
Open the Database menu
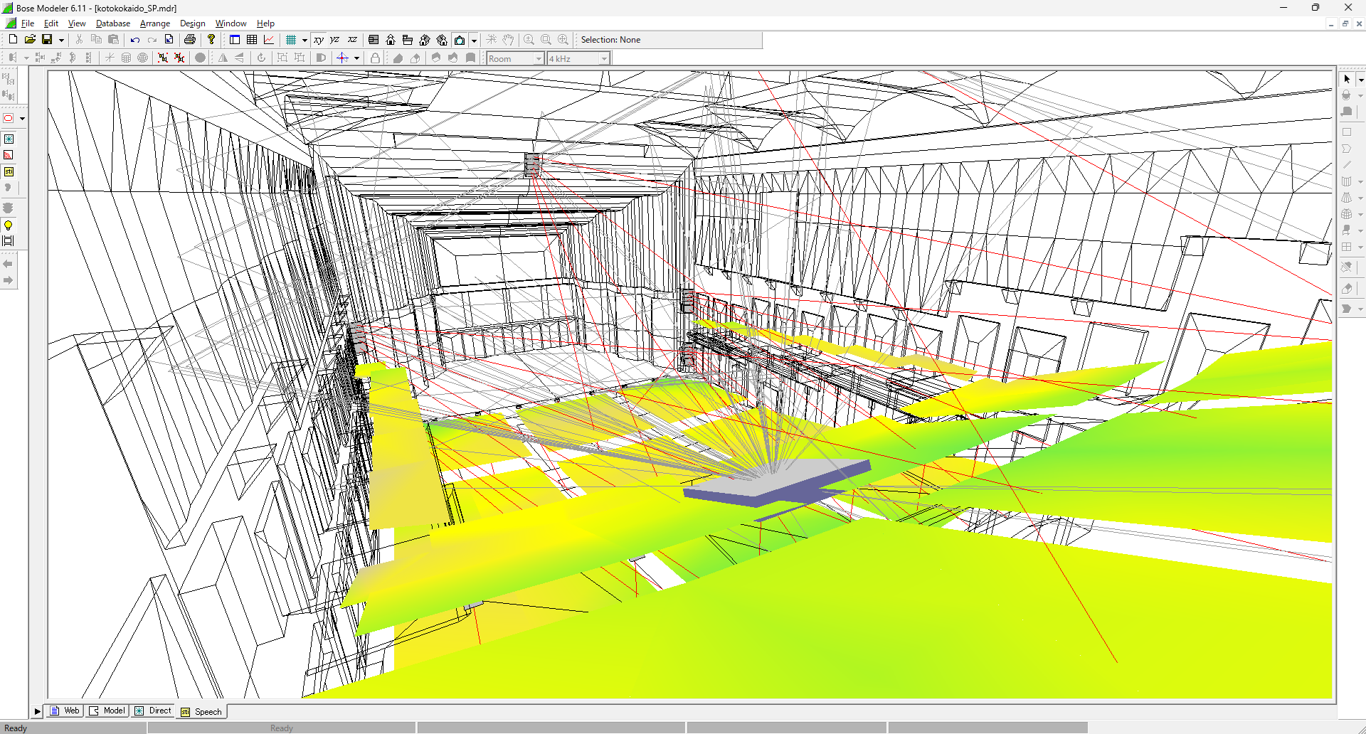tap(113, 23)
